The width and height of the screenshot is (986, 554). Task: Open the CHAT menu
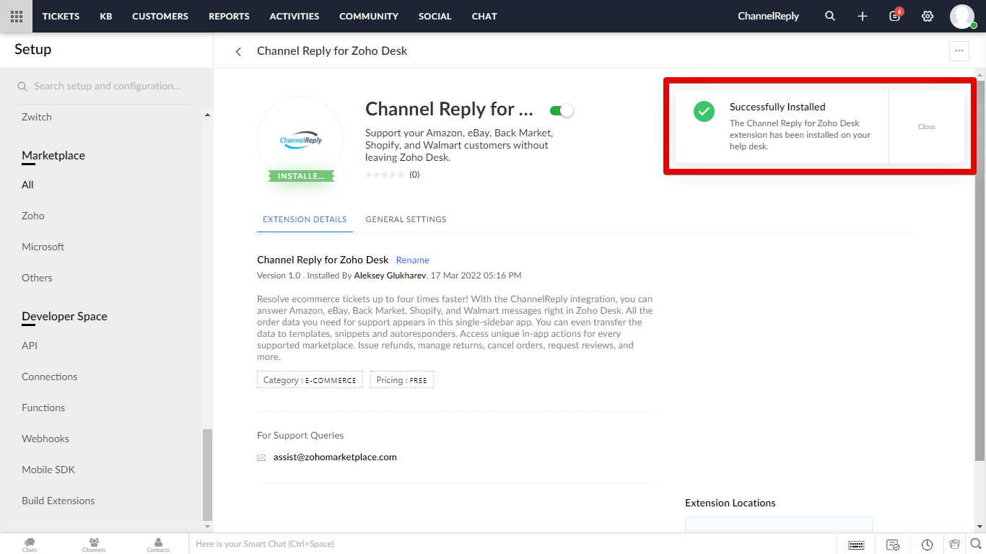[x=484, y=16]
